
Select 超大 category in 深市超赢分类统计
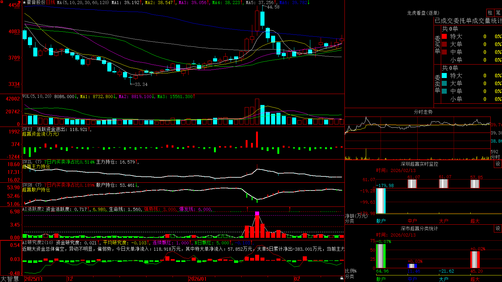pyautogui.click(x=475, y=279)
